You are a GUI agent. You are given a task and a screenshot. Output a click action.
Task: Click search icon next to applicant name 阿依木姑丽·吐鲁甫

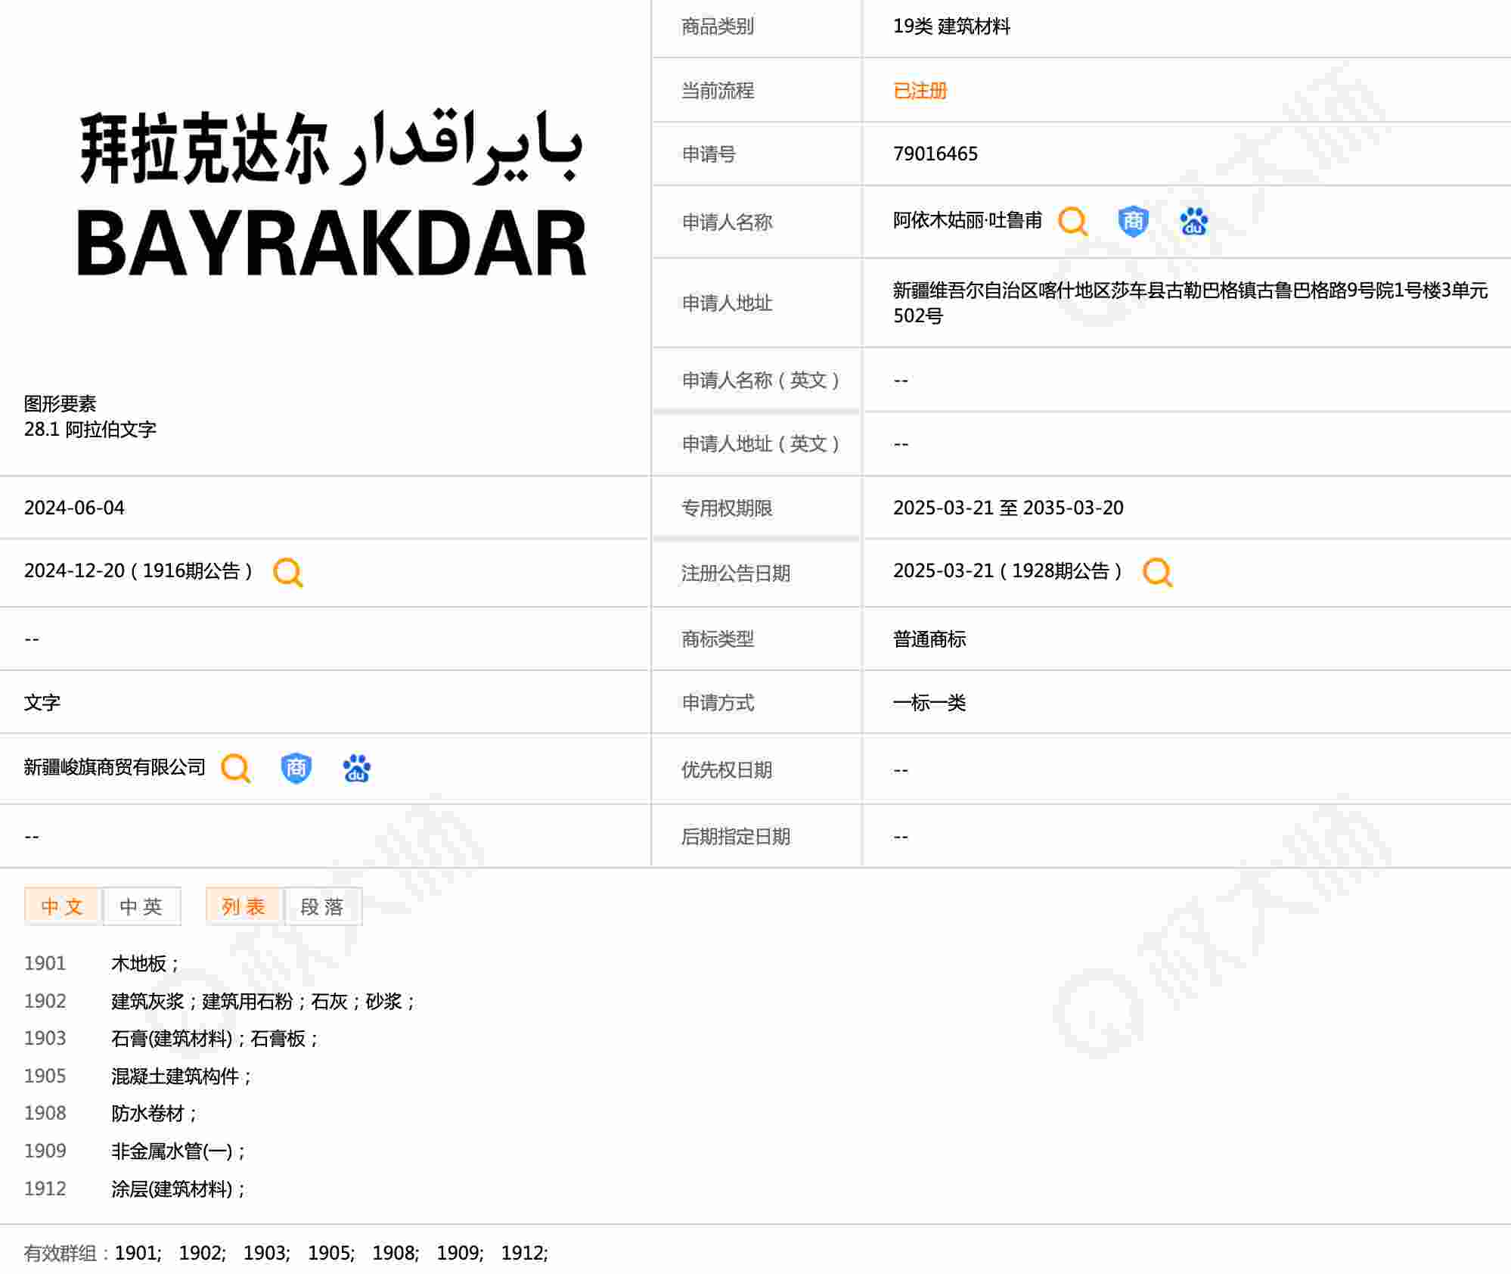[x=1072, y=222]
